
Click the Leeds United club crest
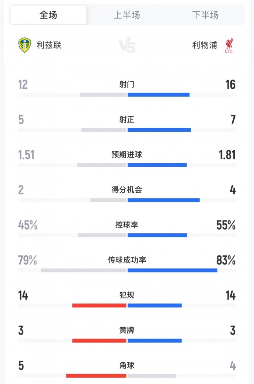click(x=25, y=45)
